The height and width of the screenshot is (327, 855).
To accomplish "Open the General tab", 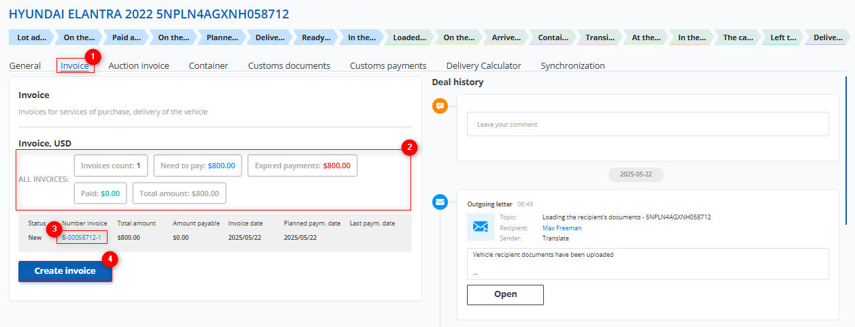I will pyautogui.click(x=25, y=66).
